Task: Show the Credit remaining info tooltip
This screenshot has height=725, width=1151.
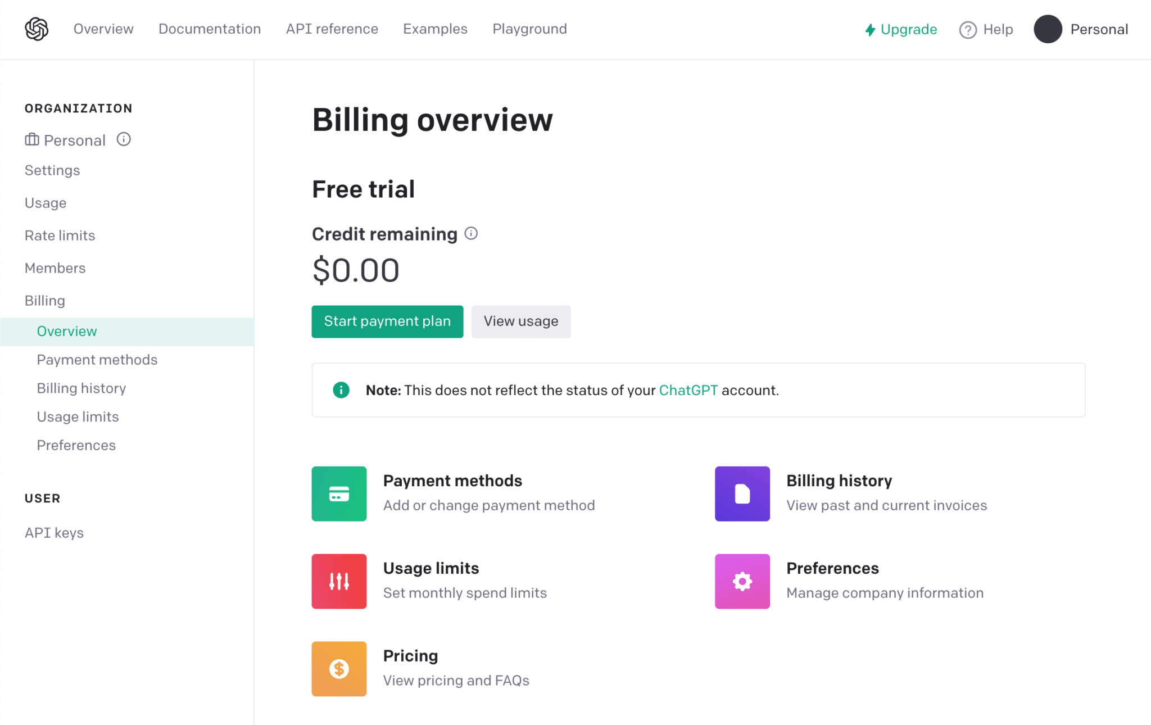Action: (472, 233)
